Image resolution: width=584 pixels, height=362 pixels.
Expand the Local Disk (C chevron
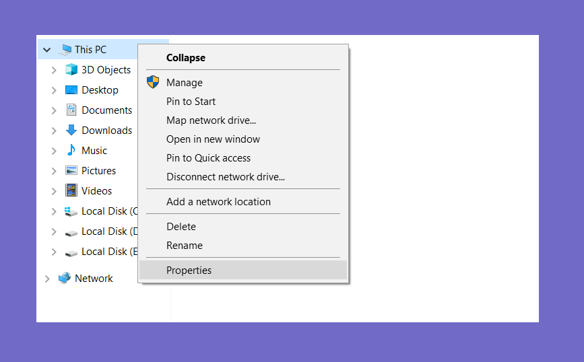click(x=54, y=211)
